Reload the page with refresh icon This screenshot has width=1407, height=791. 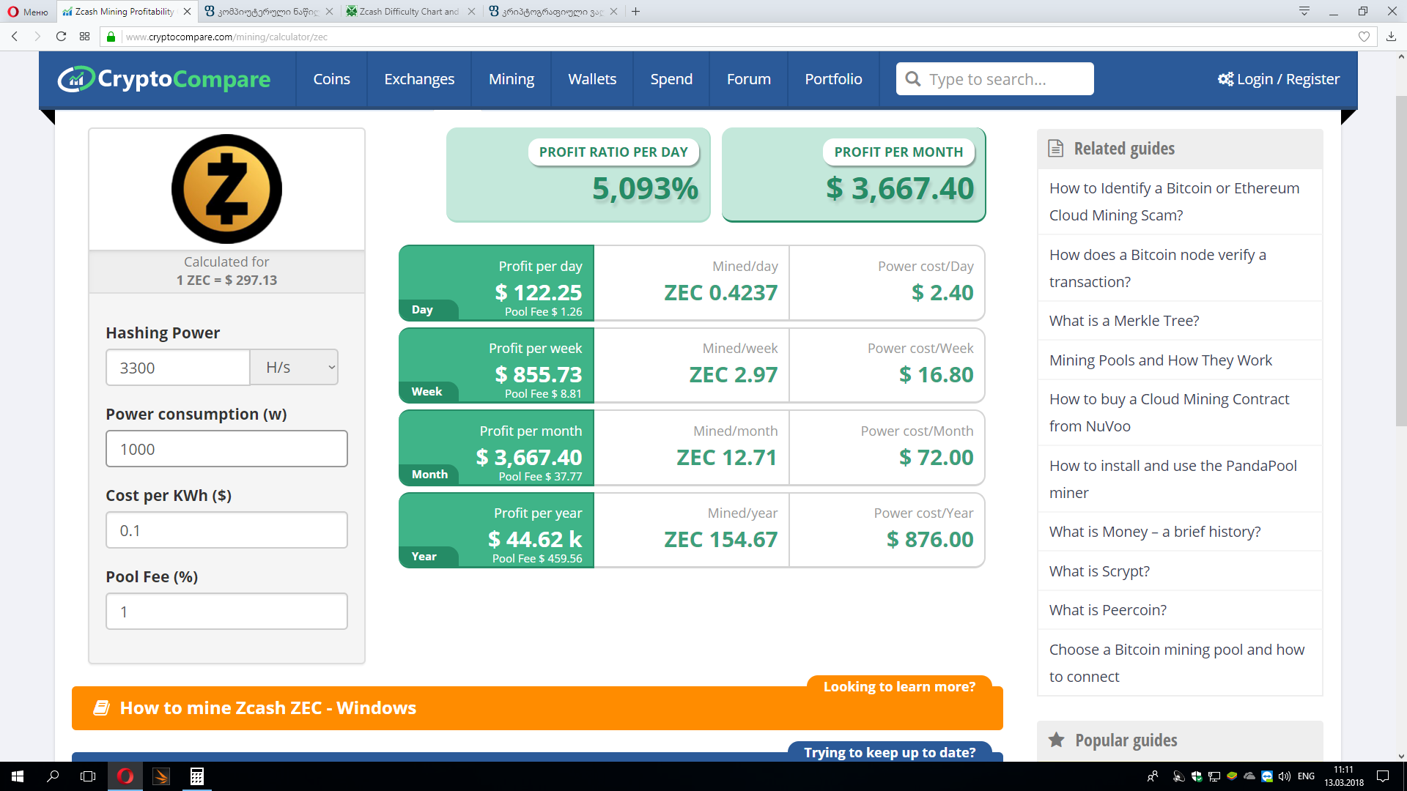pyautogui.click(x=62, y=37)
